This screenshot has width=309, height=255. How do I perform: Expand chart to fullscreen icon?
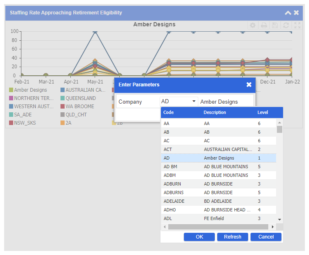(x=297, y=25)
